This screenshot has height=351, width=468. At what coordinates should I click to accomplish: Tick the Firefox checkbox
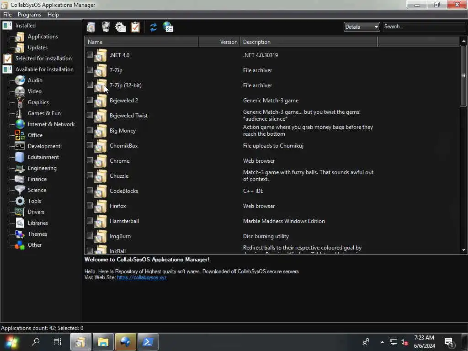click(x=90, y=205)
